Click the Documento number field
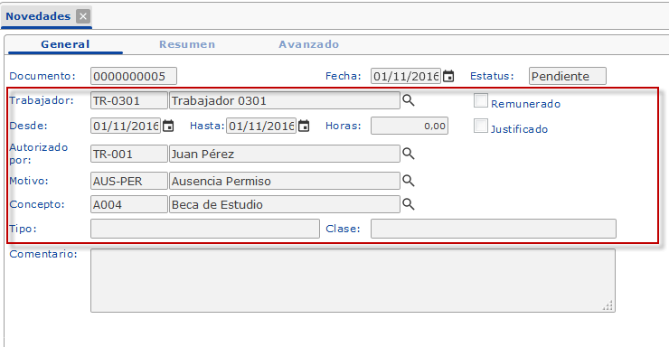The height and width of the screenshot is (347, 669). coord(134,76)
